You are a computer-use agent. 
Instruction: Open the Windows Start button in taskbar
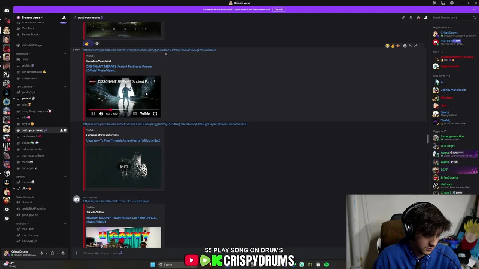click(x=153, y=265)
